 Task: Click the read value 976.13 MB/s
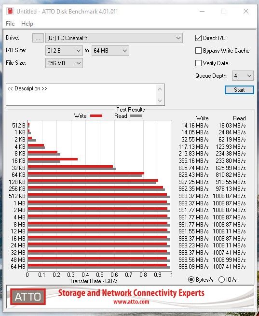coord(231,189)
